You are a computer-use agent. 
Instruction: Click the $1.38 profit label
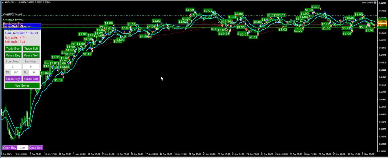pos(55,57)
